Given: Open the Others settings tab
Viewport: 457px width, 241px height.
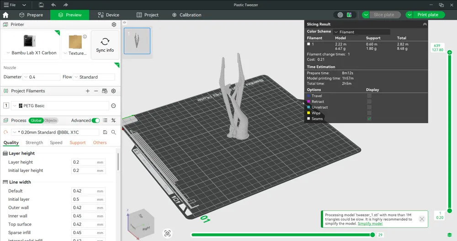Looking at the screenshot, I should click(100, 143).
